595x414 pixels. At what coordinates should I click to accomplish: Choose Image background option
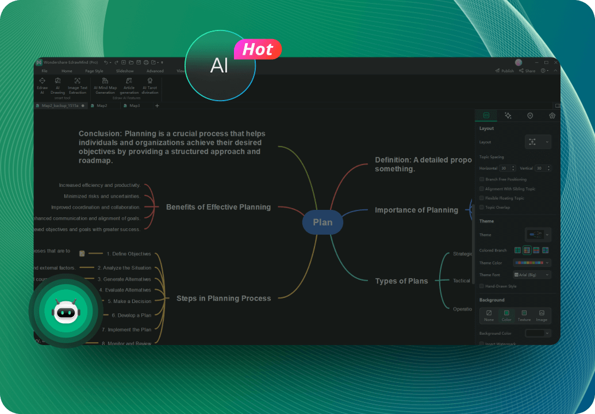(542, 316)
